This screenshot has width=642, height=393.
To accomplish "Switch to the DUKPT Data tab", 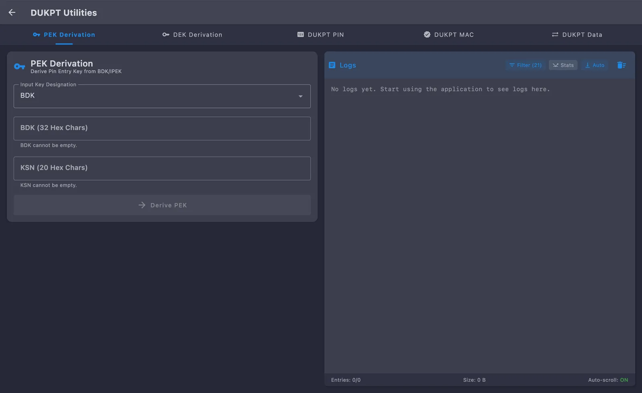I will pyautogui.click(x=577, y=35).
